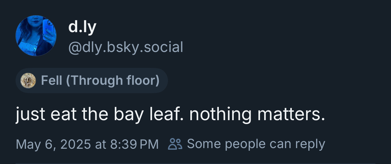Click the words "nothing matters." in the post
The height and width of the screenshot is (164, 391).
(x=257, y=115)
